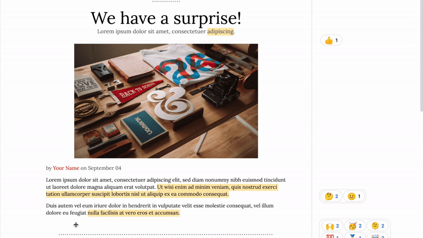Click the melting face reaction

378,226
